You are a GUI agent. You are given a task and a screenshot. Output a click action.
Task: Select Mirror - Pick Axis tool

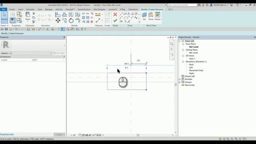(71, 15)
